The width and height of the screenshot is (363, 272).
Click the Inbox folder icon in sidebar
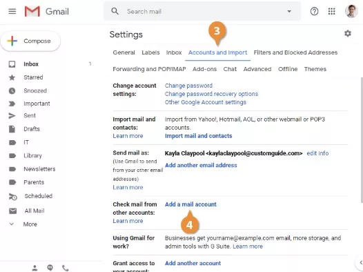[12, 64]
